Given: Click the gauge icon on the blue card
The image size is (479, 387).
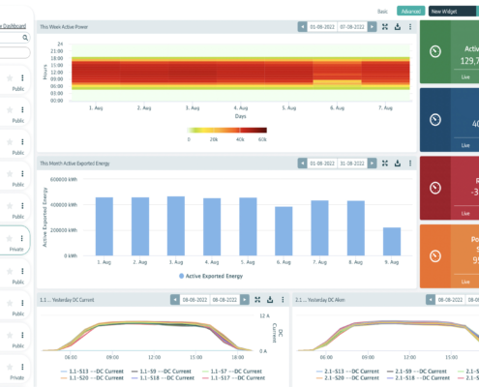Looking at the screenshot, I should (x=435, y=120).
